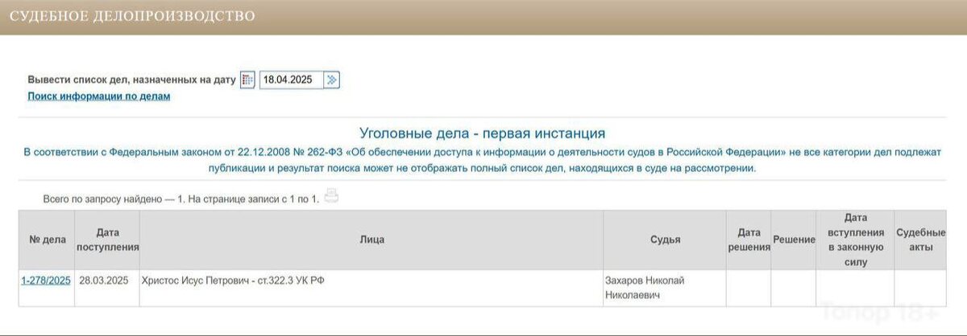Image resolution: width=967 pixels, height=336 pixels.
Task: Select judge cell 'Захаров Николай Николаевич'
Action: [x=665, y=288]
